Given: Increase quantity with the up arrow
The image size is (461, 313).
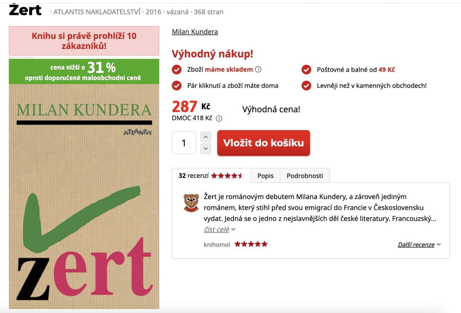Looking at the screenshot, I should click(x=206, y=137).
